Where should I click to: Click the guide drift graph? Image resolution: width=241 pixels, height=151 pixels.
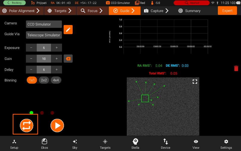[165, 36]
